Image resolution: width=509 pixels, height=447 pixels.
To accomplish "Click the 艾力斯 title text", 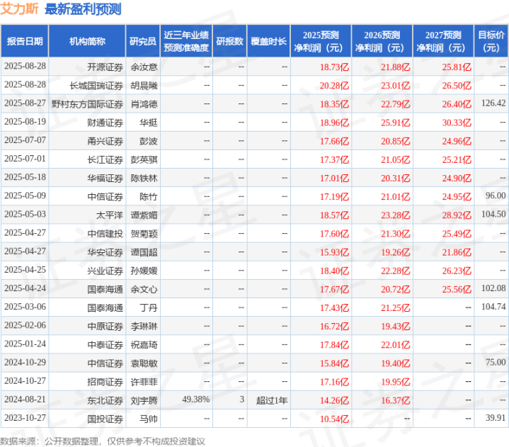I will coord(20,9).
